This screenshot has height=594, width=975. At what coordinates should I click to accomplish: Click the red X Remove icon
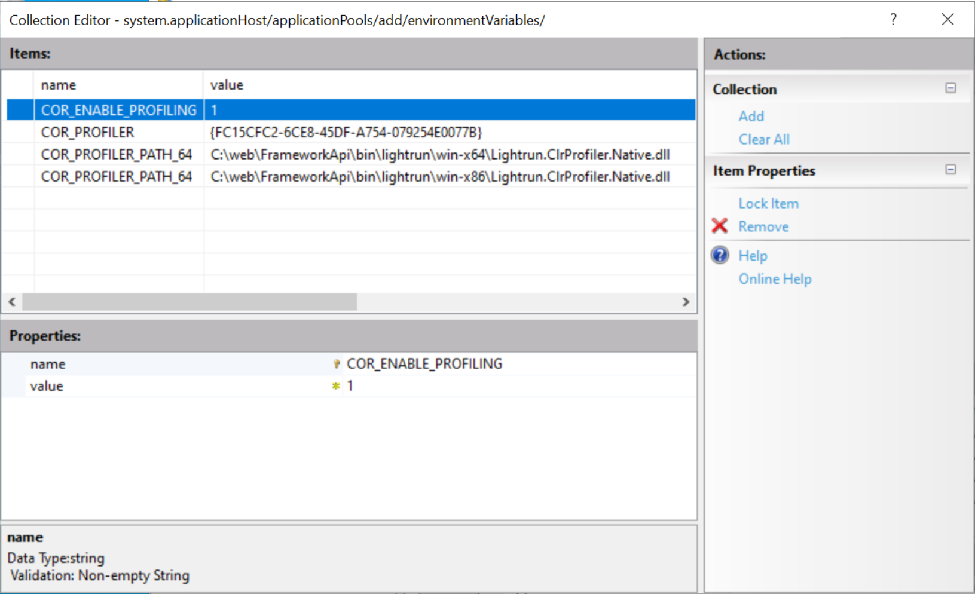720,226
